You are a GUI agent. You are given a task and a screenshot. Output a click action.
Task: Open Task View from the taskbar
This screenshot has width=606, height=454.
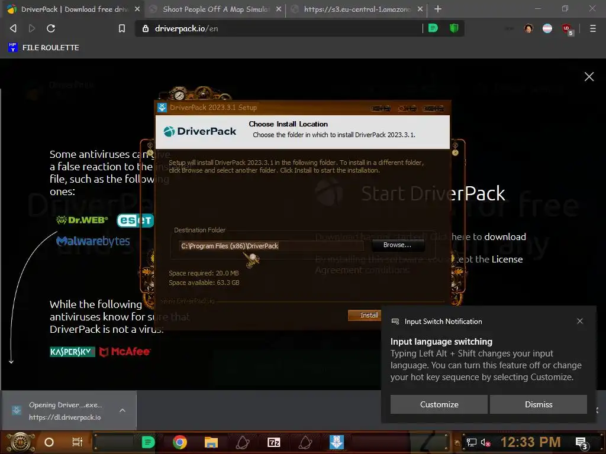point(78,442)
